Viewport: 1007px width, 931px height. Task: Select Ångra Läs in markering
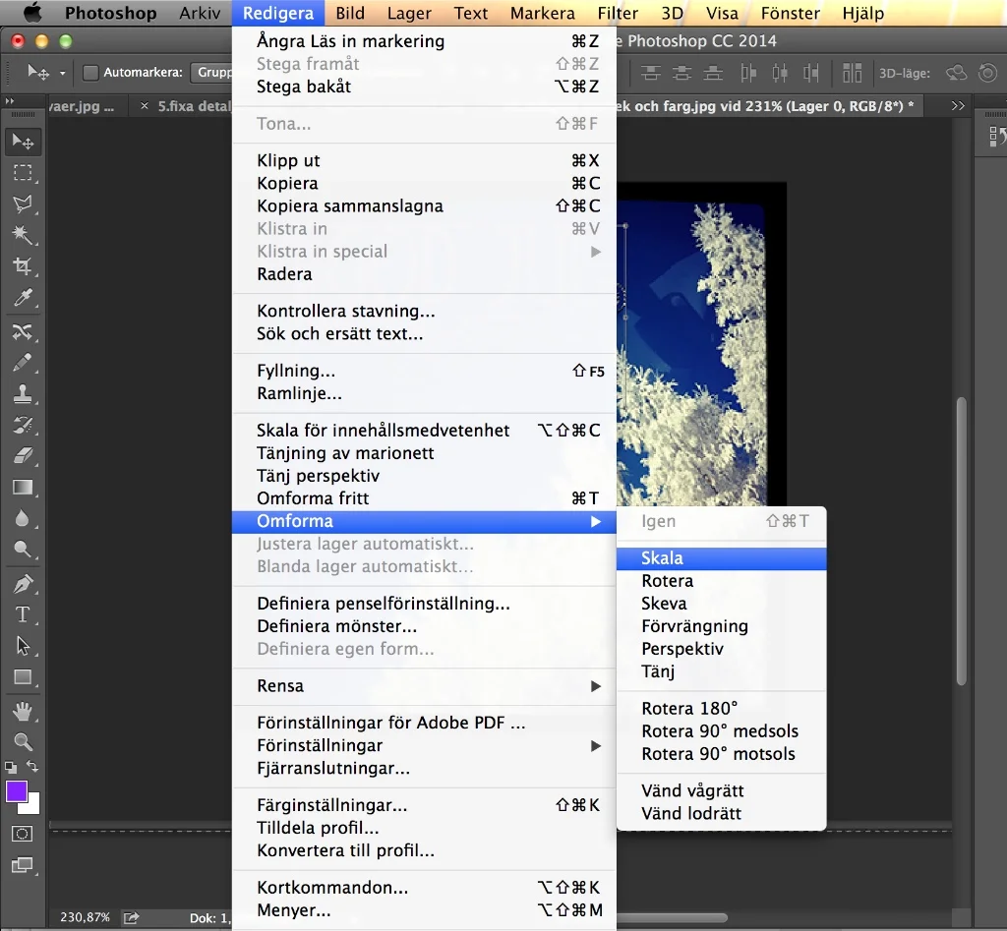pyautogui.click(x=424, y=41)
